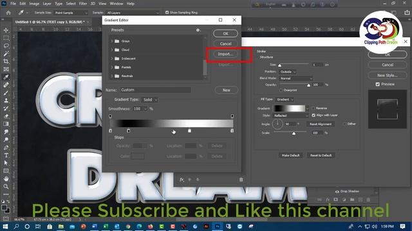Expand the Iridescent preset folder
412x231 pixels.
pos(112,58)
